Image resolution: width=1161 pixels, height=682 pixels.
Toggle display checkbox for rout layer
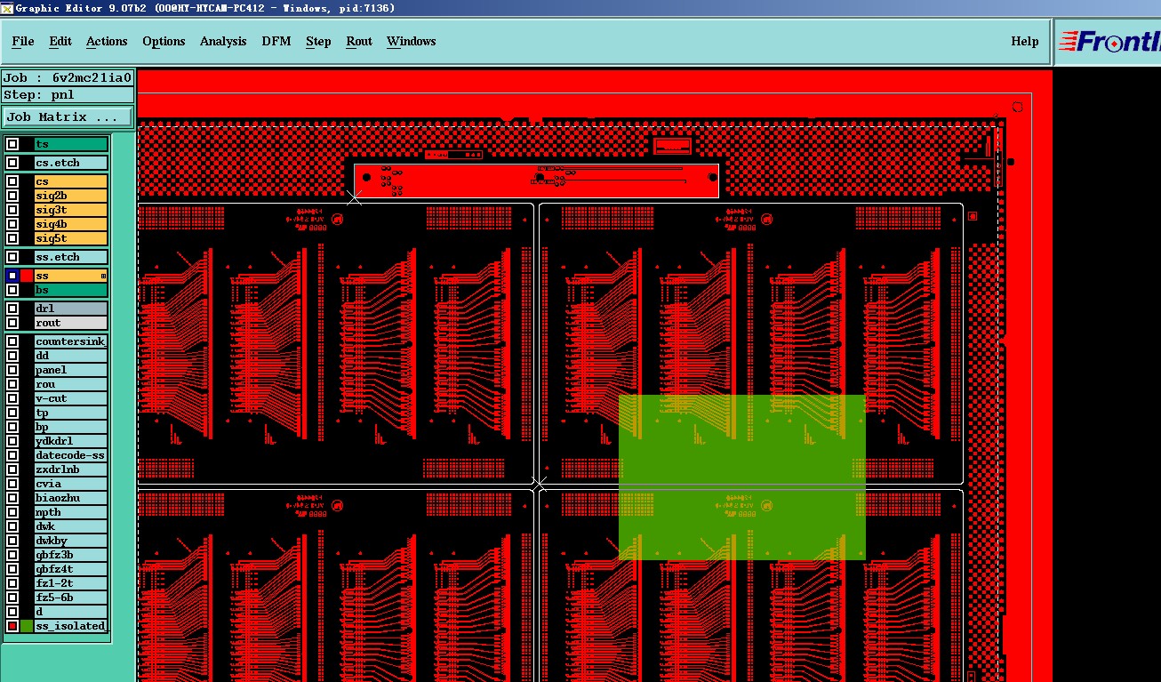[12, 323]
